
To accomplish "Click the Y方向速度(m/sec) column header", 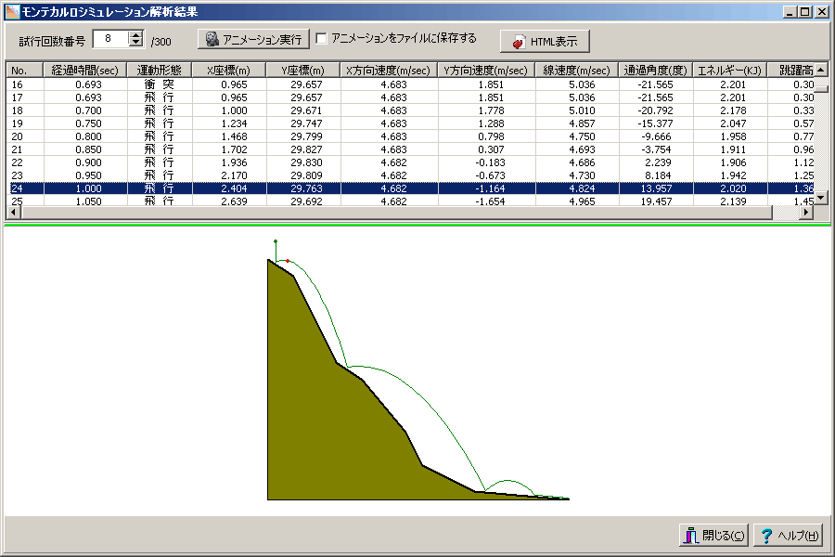I will [486, 71].
